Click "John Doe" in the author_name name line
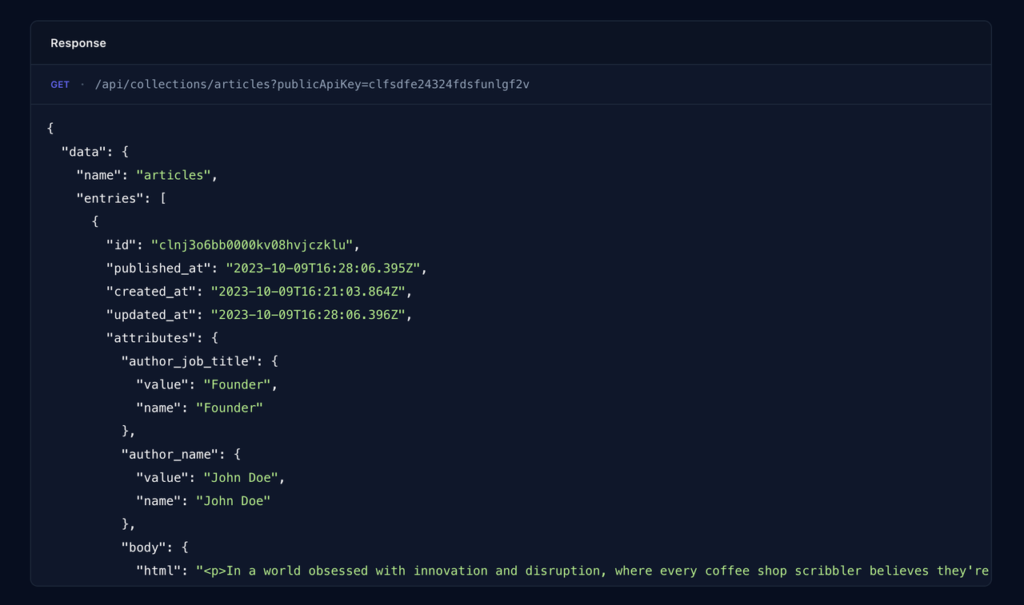This screenshot has width=1024, height=605. (234, 500)
